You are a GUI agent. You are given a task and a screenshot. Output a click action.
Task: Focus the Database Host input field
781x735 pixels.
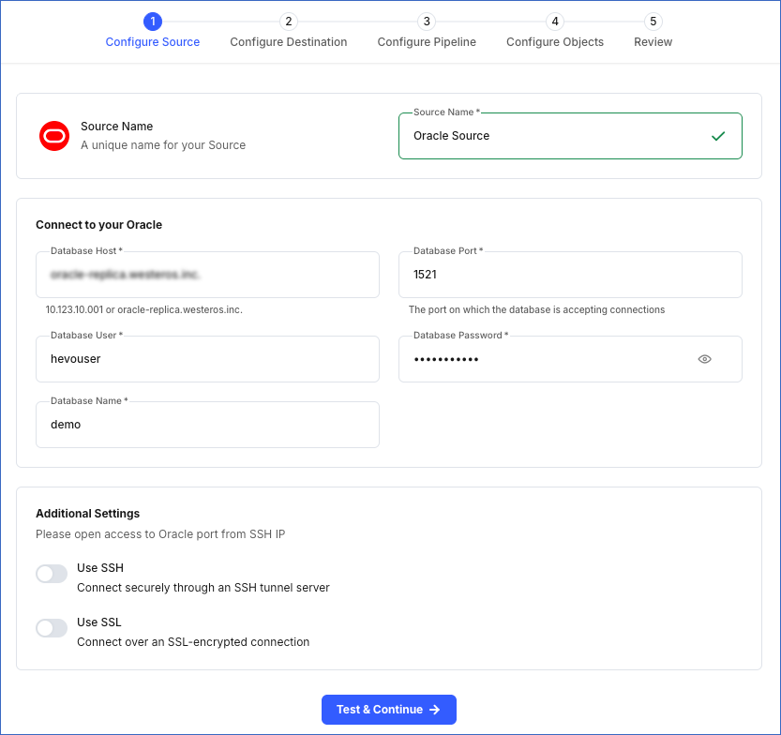[208, 275]
